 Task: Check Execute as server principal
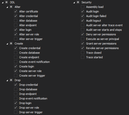click(82, 39)
